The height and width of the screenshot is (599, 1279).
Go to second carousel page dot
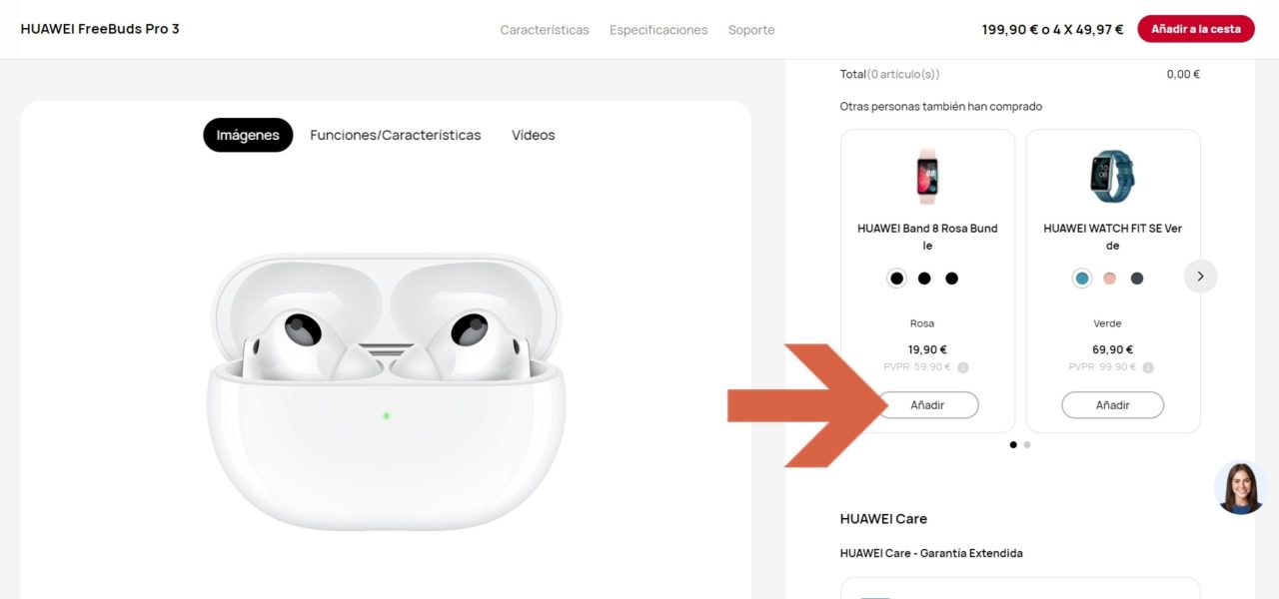point(1027,445)
